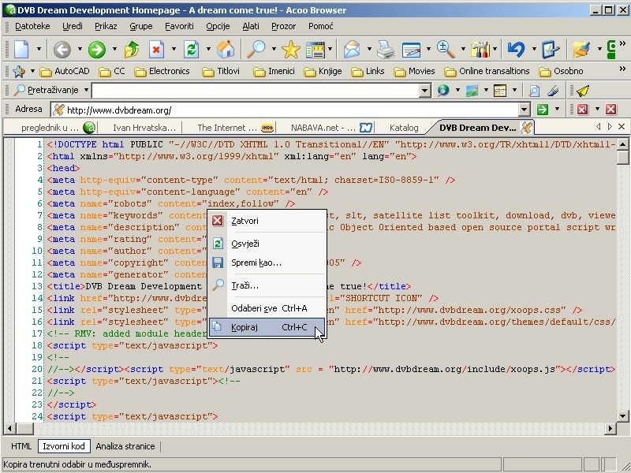Click the highlighter pen icon in search bar
631x473 pixels.
[554, 91]
